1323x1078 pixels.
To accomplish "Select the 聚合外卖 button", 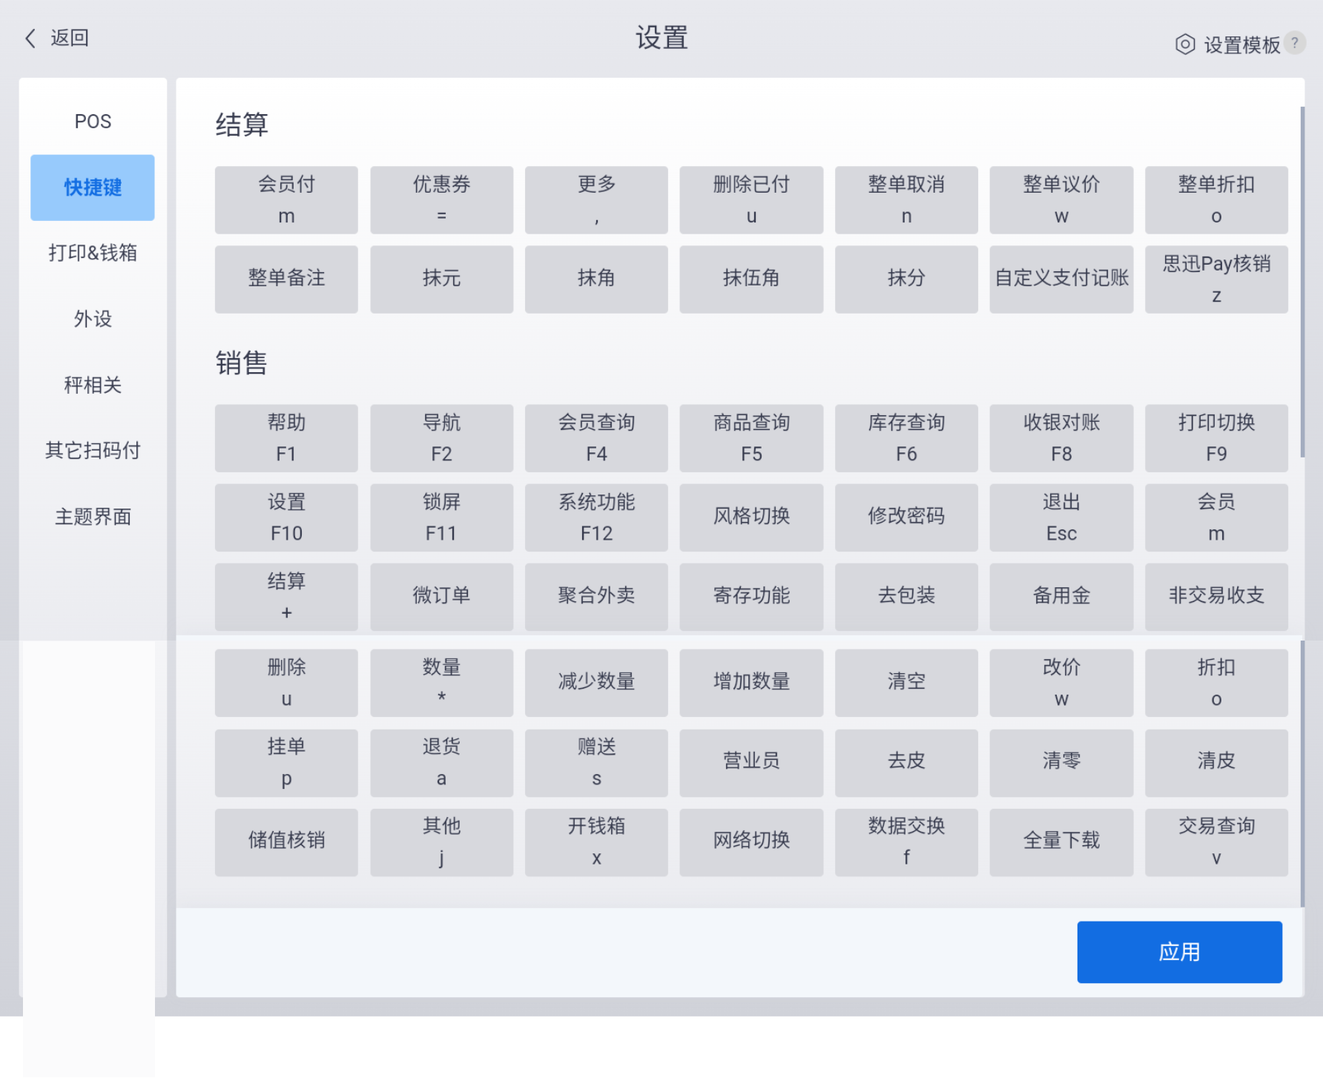I will click(596, 597).
